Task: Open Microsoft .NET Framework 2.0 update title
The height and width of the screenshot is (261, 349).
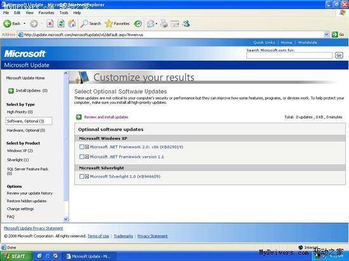Action: 136,147
